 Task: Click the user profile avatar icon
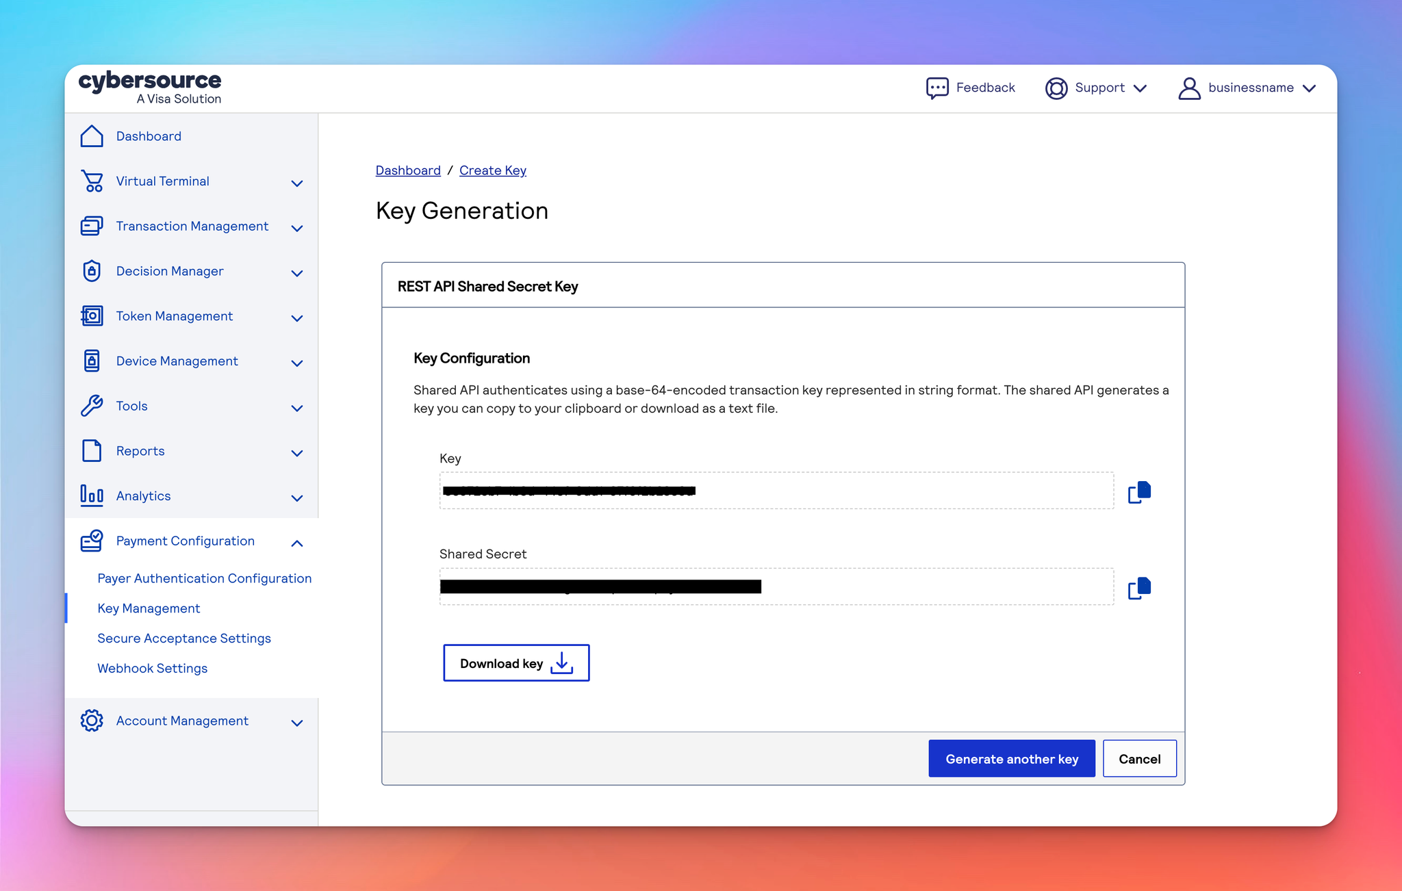point(1190,88)
